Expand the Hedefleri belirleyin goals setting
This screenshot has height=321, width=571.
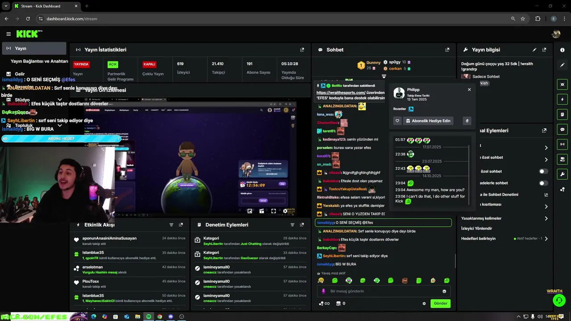[546, 239]
